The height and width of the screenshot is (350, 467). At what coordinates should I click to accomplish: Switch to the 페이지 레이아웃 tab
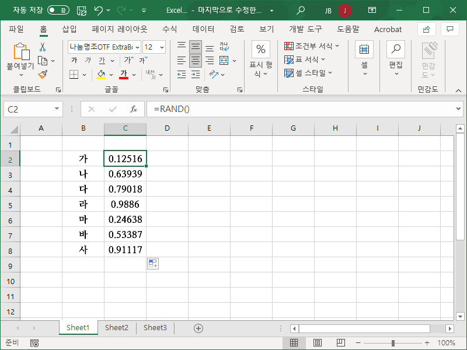120,29
